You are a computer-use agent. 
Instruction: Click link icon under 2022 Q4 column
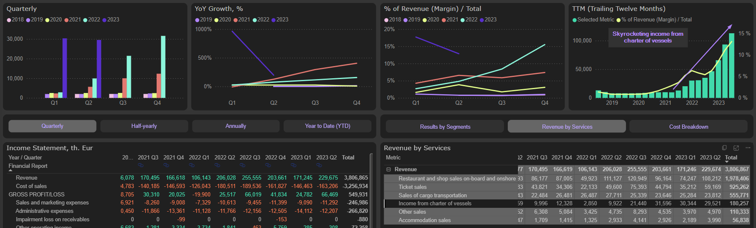point(268,165)
